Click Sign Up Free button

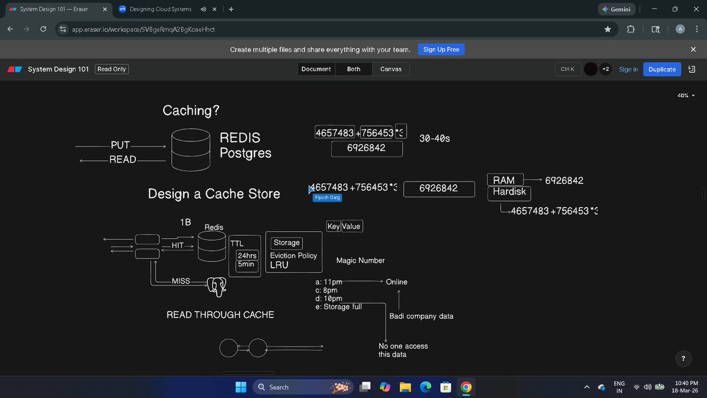(441, 50)
